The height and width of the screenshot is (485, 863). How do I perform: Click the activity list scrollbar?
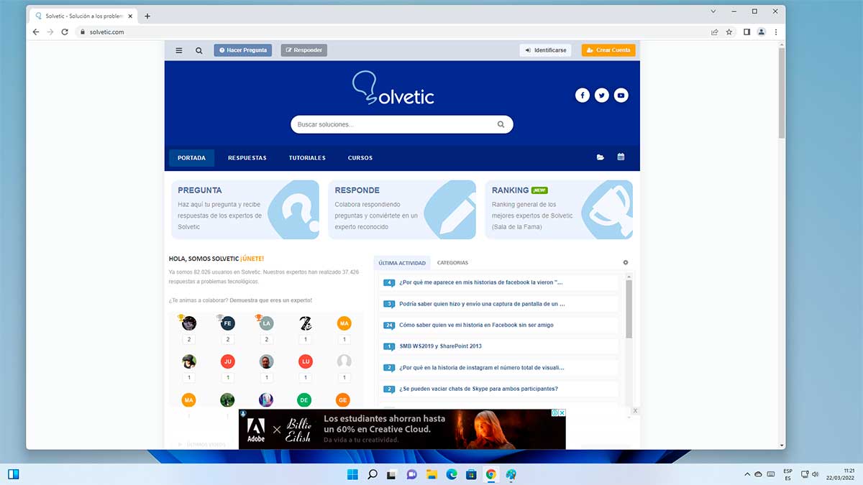pos(629,309)
